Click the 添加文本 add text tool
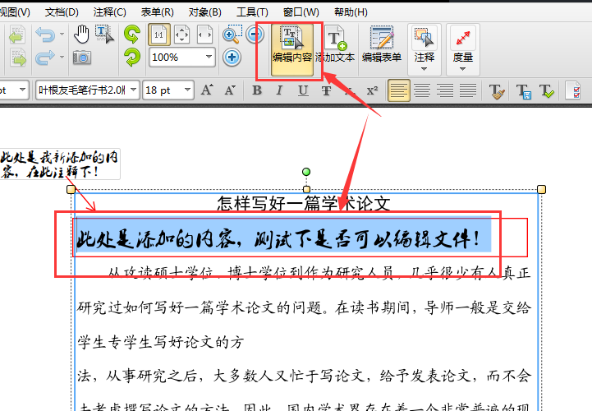 coord(335,44)
